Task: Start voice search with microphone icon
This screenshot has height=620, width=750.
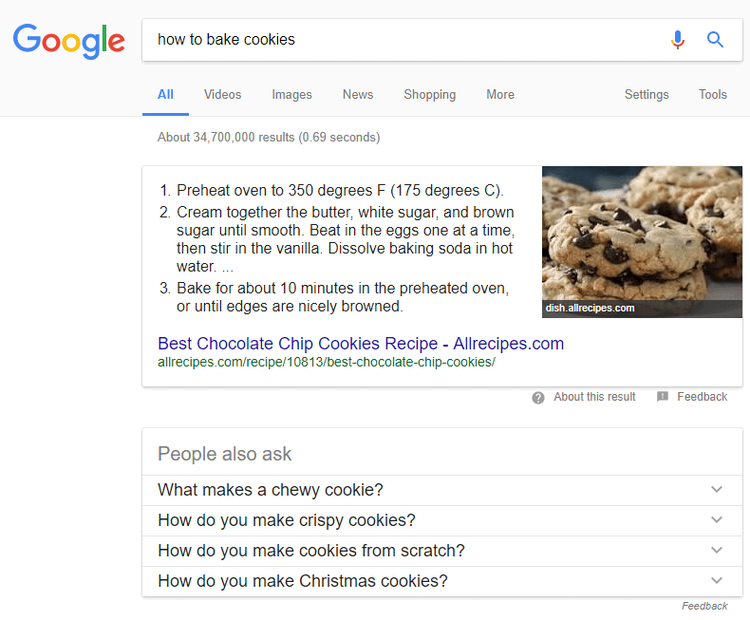Action: coord(677,40)
